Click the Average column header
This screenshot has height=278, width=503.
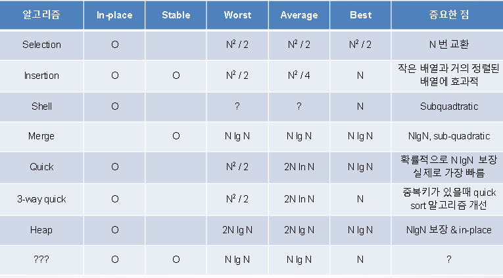tap(299, 15)
